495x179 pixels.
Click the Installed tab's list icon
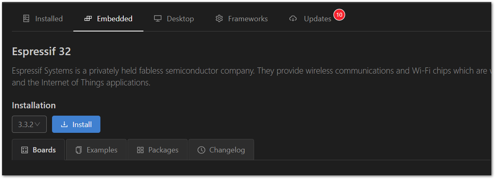click(26, 19)
